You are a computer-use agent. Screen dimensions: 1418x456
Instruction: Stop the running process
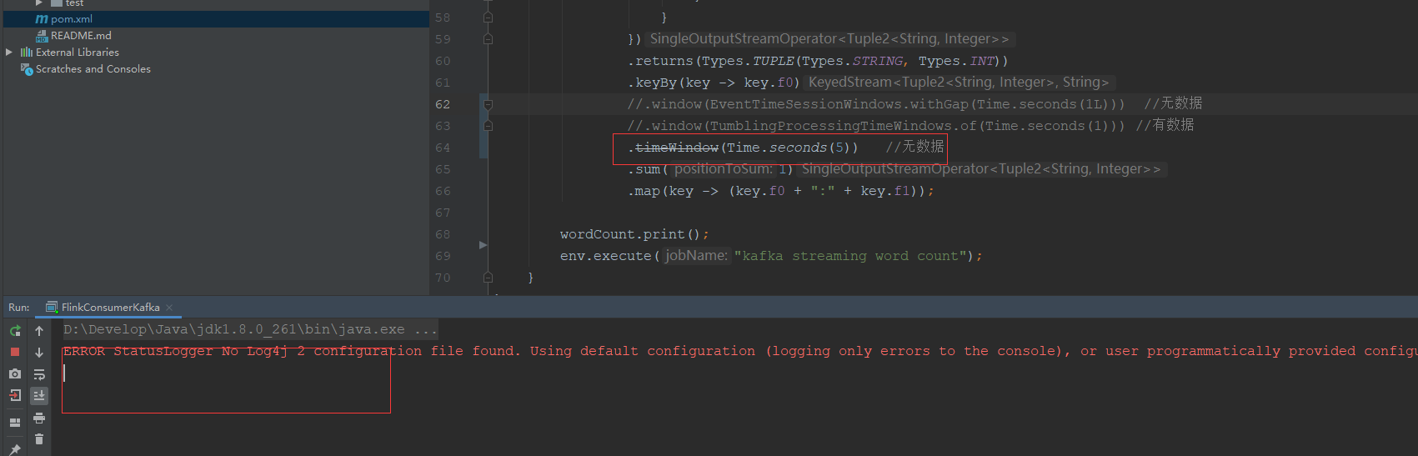tap(15, 352)
